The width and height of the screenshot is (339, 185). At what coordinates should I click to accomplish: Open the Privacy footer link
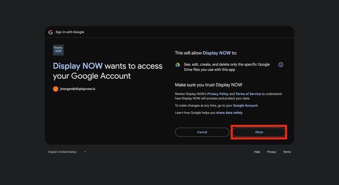point(271,152)
